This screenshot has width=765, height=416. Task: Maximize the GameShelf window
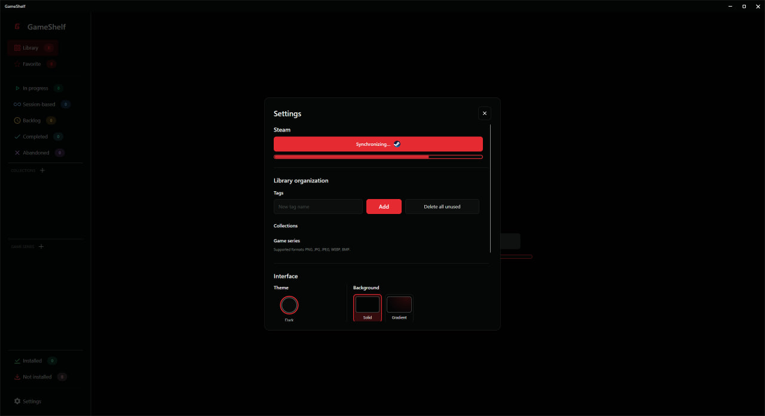(744, 6)
